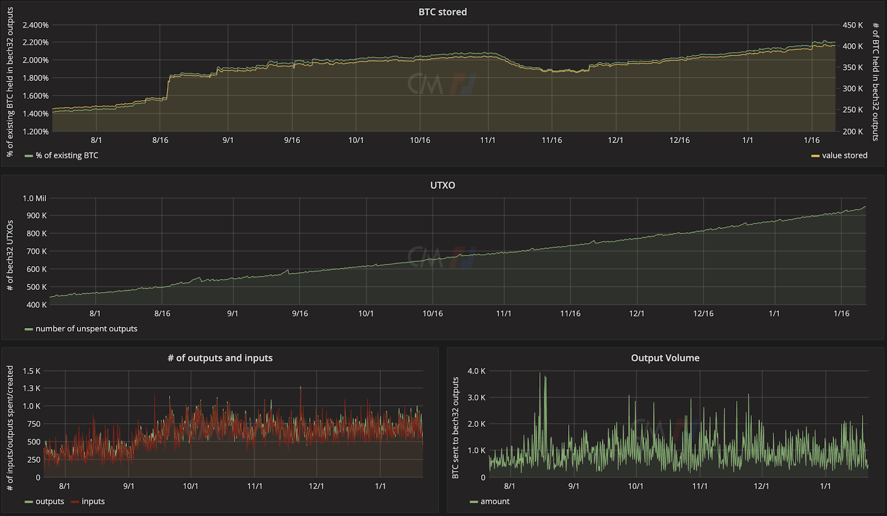Toggle the 'amount' legend series
This screenshot has width=887, height=516.
[495, 502]
